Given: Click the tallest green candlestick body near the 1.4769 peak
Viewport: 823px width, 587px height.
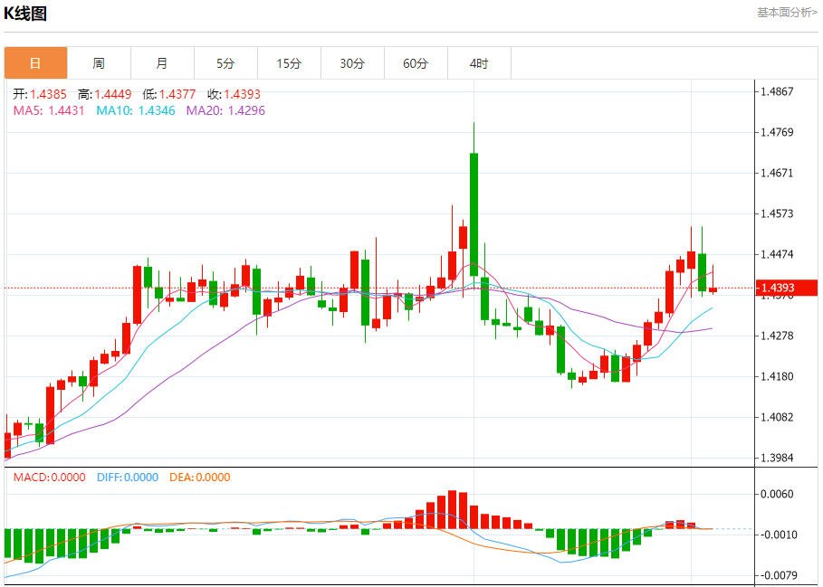Looking at the screenshot, I should [474, 214].
